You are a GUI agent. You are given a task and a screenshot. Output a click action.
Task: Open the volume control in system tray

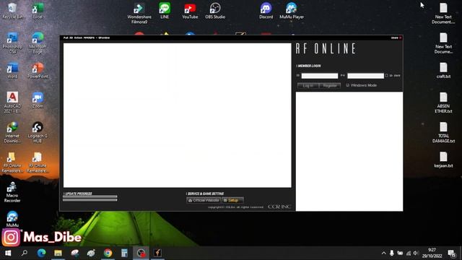coord(416,253)
